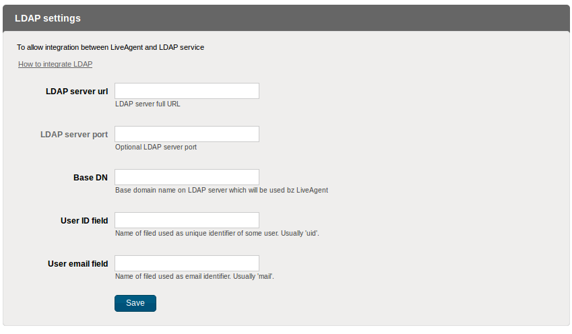Click the hint mentioning 'uid' identifier
The image size is (572, 334).
(x=217, y=233)
